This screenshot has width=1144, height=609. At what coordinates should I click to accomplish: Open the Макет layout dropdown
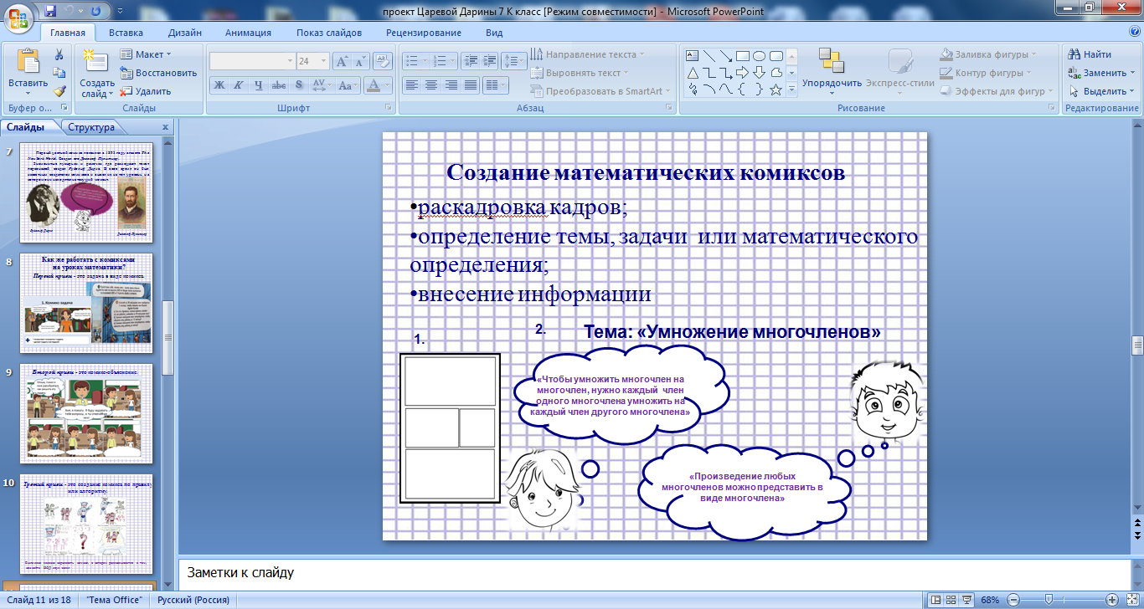point(146,54)
